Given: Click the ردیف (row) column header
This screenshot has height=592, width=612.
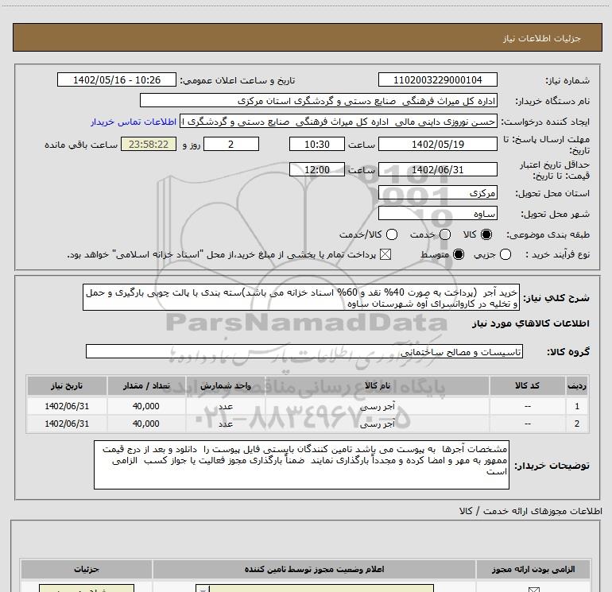Looking at the screenshot, I should [577, 385].
